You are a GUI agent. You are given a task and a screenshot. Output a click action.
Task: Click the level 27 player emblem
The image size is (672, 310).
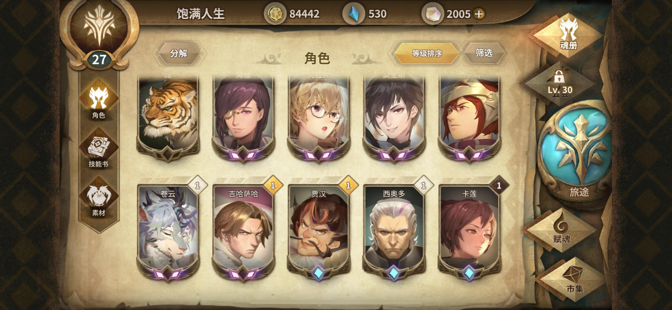coord(99,36)
